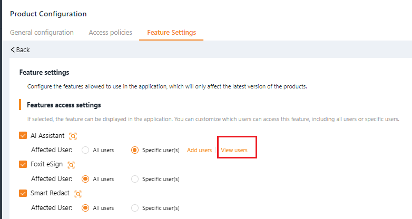
Task: Open the View users link
Action: 234,150
